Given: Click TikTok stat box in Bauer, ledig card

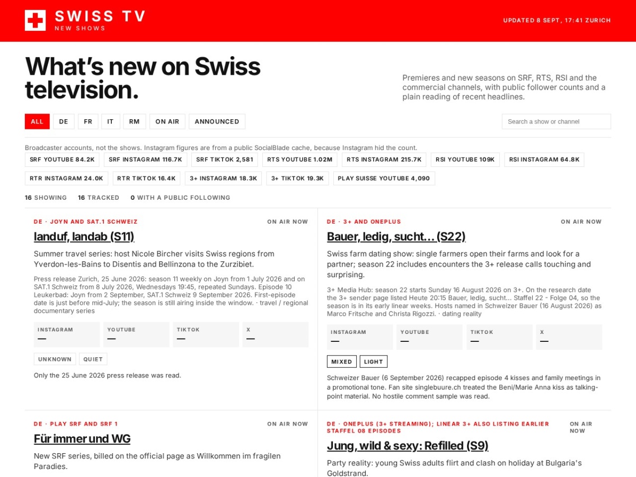Looking at the screenshot, I should pyautogui.click(x=499, y=337).
